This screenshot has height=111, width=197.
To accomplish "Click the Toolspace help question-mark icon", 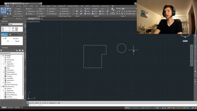I will pos(22,51).
